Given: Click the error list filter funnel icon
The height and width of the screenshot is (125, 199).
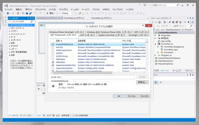Looking at the screenshot, I should click(39, 89).
